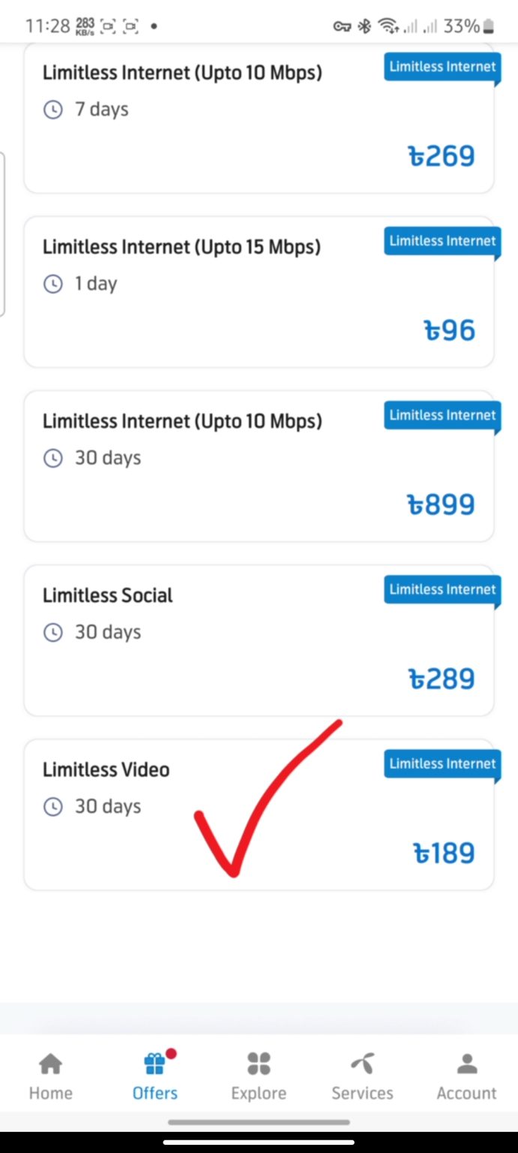Tap the notification dot on Offers tab
Viewport: 518px width, 1153px height.
[171, 1054]
